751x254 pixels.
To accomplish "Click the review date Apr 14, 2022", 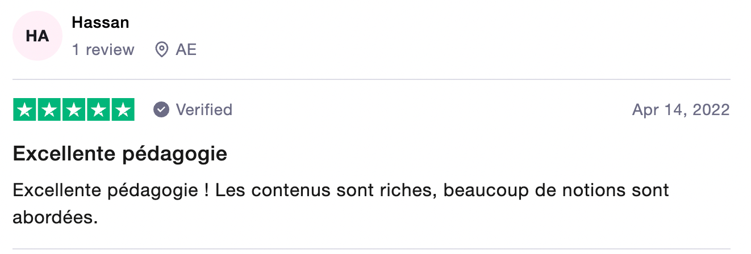I will click(x=681, y=109).
